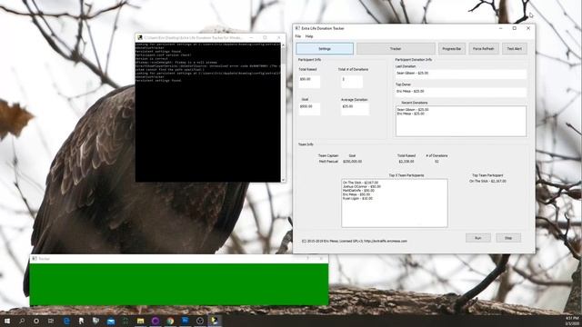Image resolution: width=582 pixels, height=327 pixels.
Task: Click the copyright license footer text
Action: [x=354, y=241]
